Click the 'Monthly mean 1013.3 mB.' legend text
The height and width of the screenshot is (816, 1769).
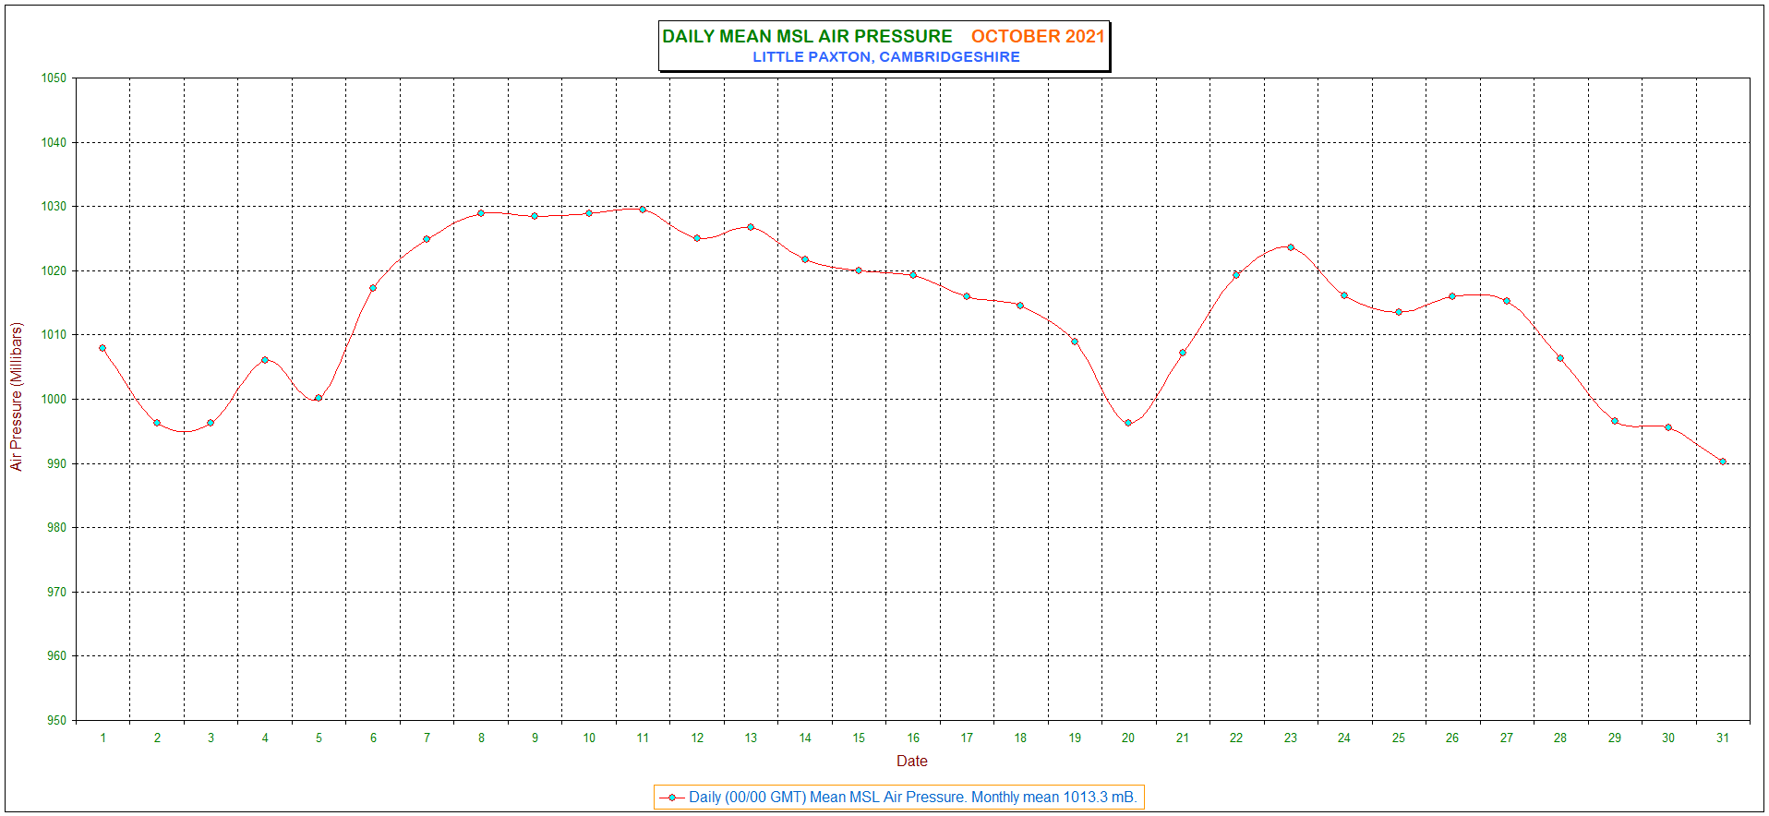pos(1054,798)
